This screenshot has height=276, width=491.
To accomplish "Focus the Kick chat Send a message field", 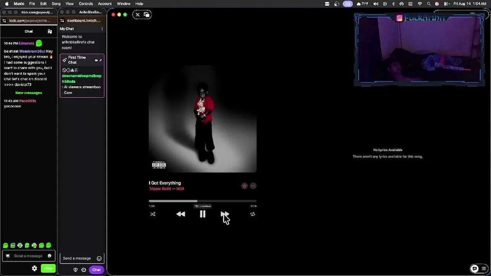I will tap(29, 256).
